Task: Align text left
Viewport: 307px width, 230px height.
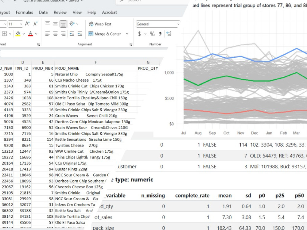Action: tap(47, 34)
